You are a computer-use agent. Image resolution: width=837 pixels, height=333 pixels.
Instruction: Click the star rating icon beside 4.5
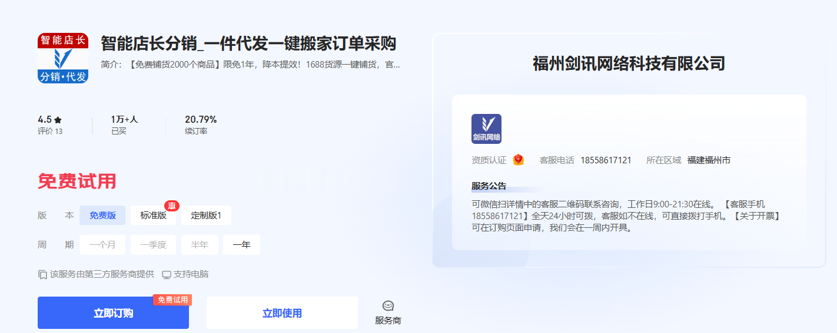click(x=58, y=120)
